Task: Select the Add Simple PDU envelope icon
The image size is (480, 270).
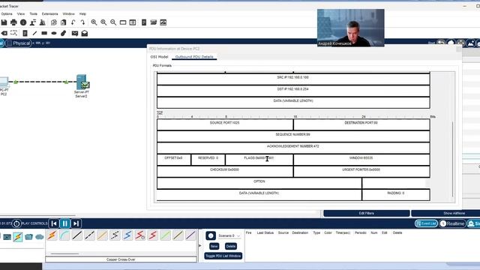Action: click(75, 33)
